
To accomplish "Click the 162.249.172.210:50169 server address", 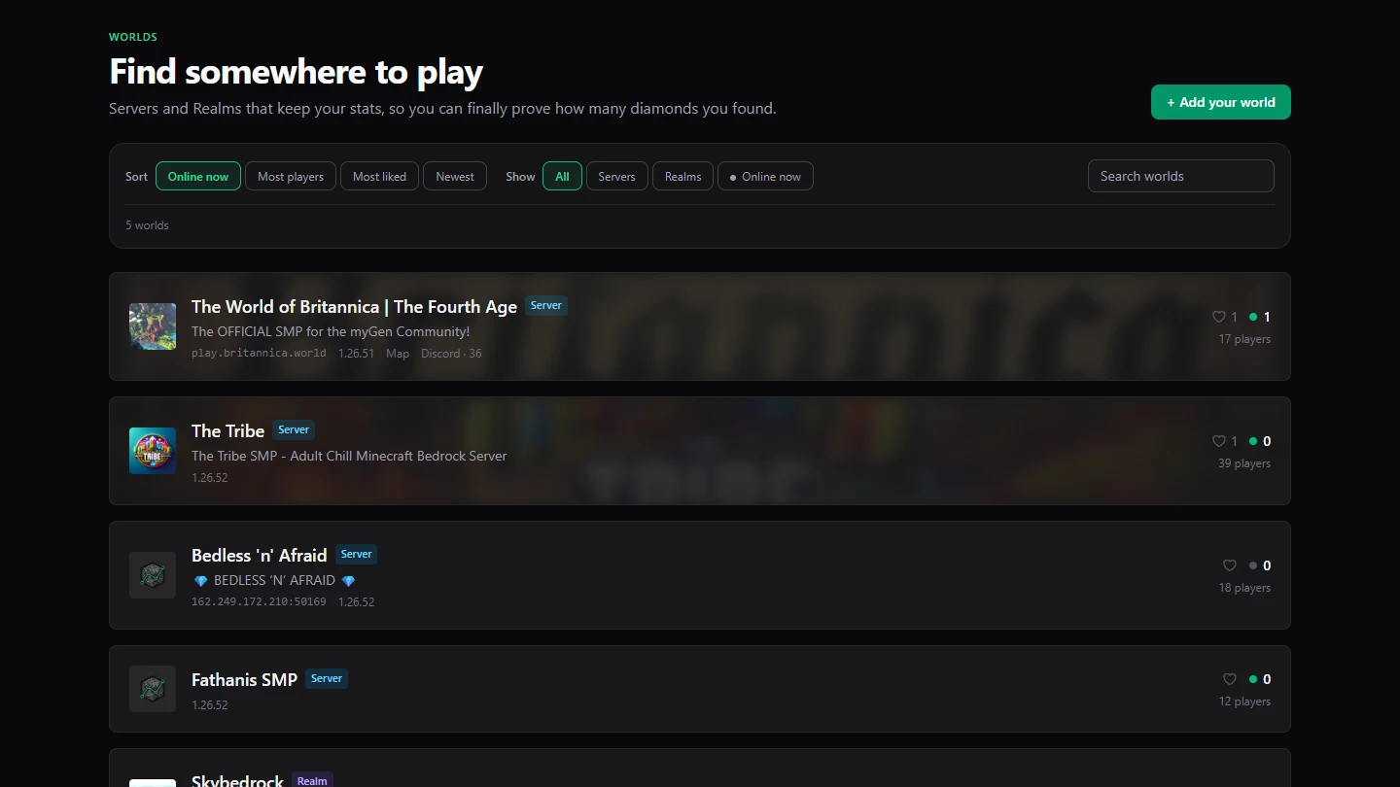I will click(x=259, y=602).
